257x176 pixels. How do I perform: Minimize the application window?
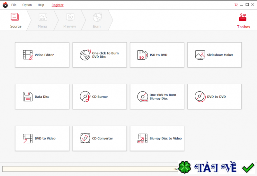point(242,5)
